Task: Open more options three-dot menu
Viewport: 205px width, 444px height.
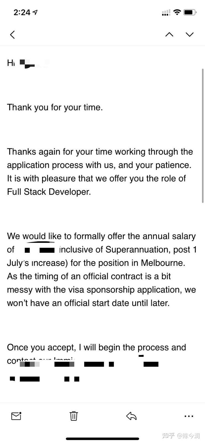Action: [189, 416]
